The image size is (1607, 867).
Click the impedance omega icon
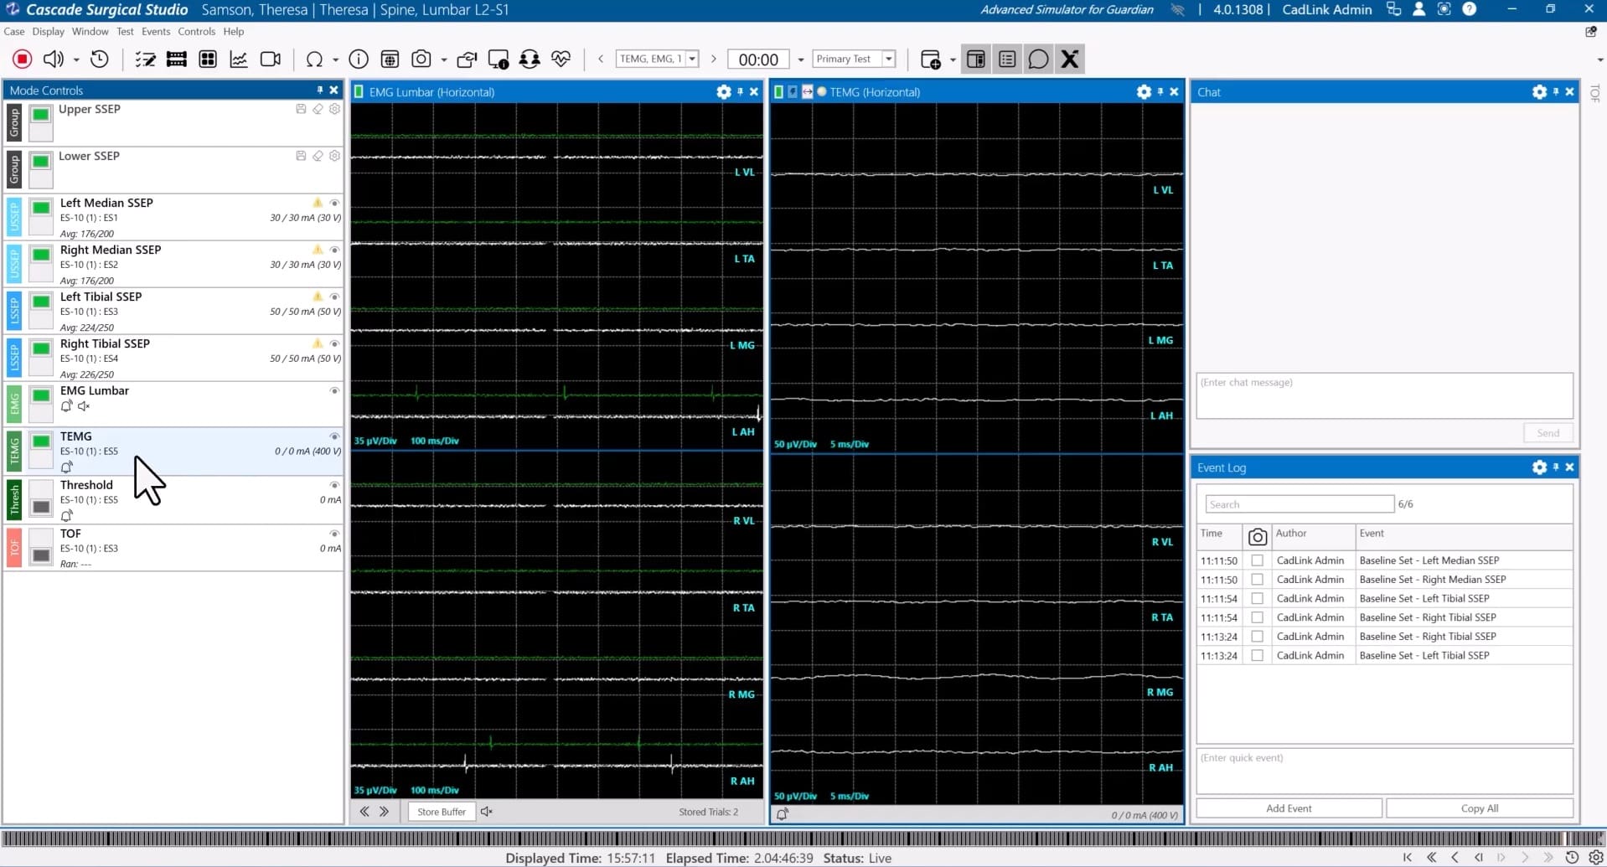(x=314, y=59)
